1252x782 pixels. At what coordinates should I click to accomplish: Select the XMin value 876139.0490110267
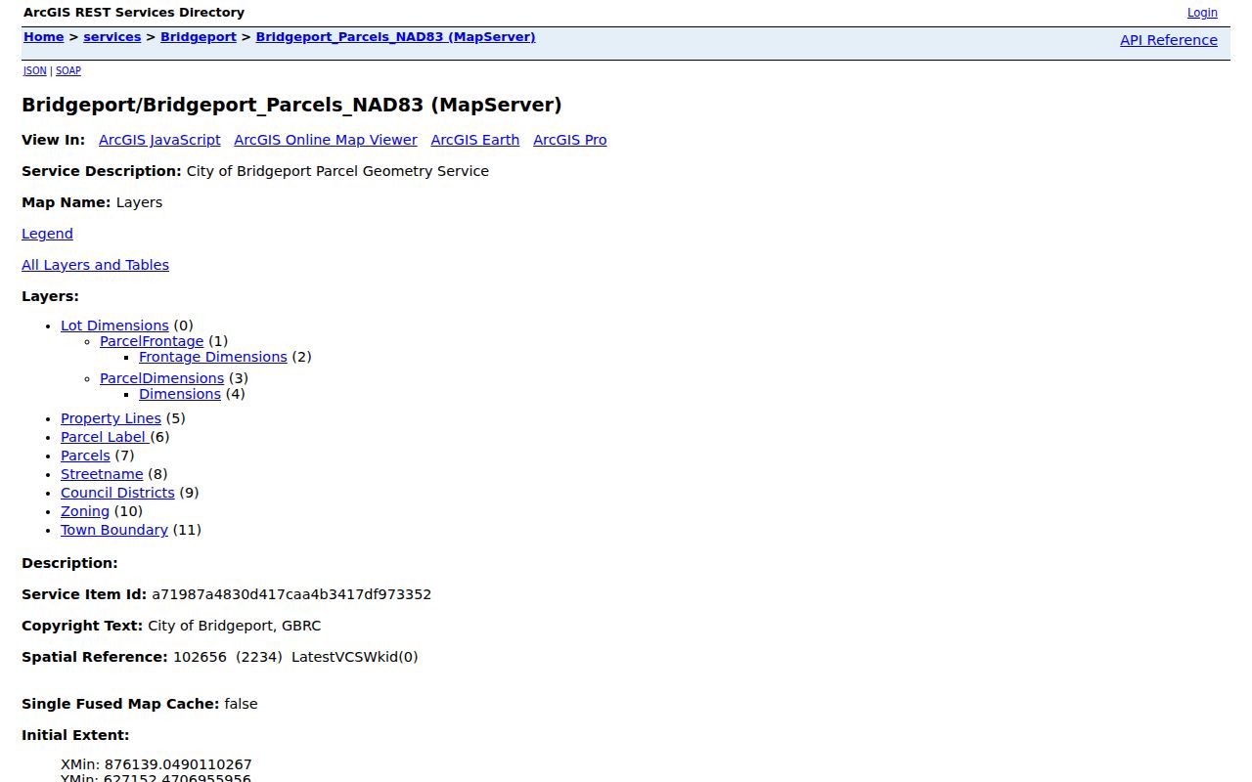178,764
